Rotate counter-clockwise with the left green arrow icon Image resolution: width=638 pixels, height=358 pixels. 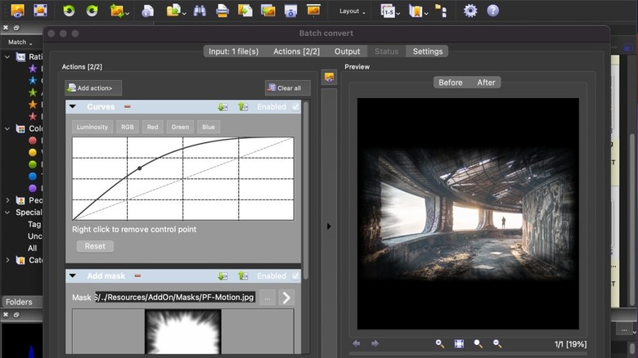[70, 11]
